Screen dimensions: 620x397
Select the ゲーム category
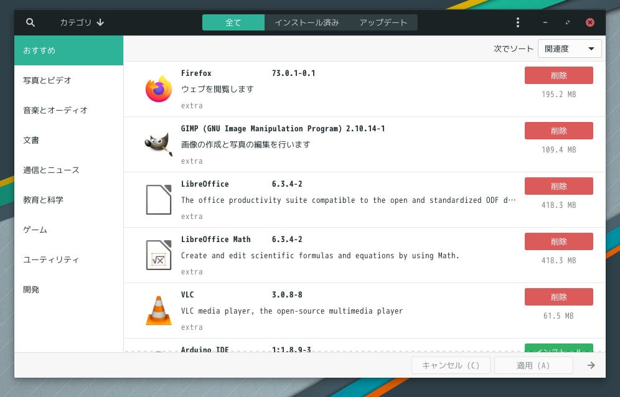point(69,230)
